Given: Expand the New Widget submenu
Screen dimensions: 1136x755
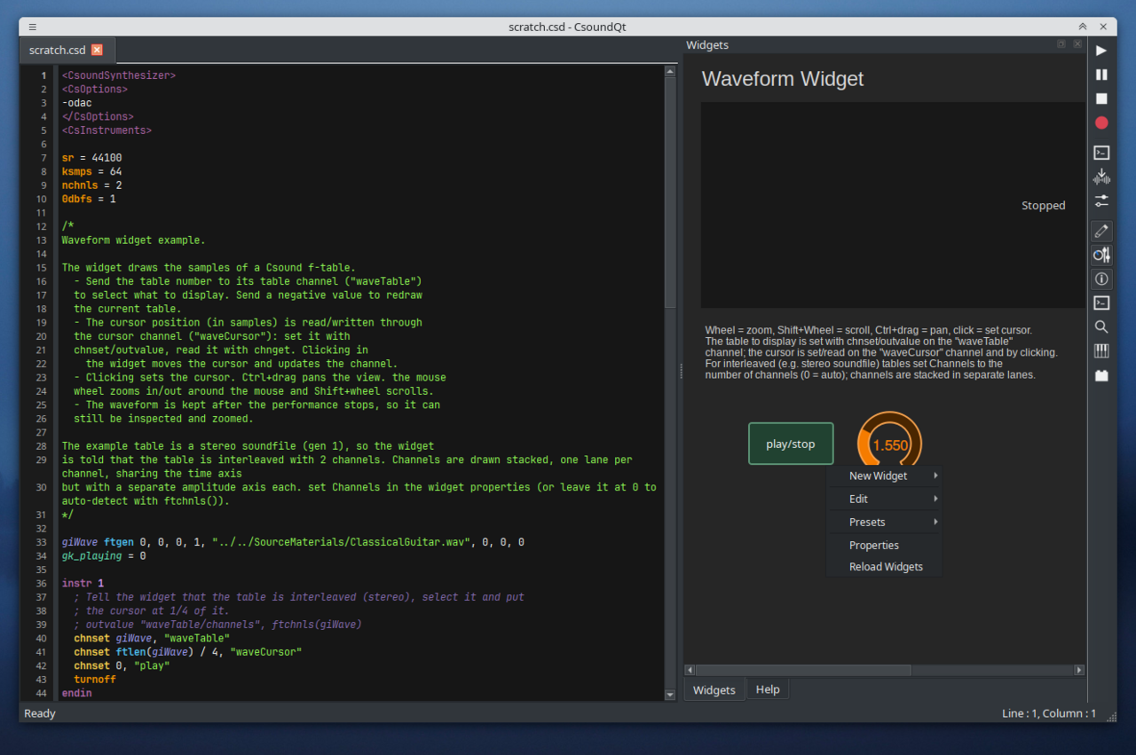Looking at the screenshot, I should coord(883,476).
